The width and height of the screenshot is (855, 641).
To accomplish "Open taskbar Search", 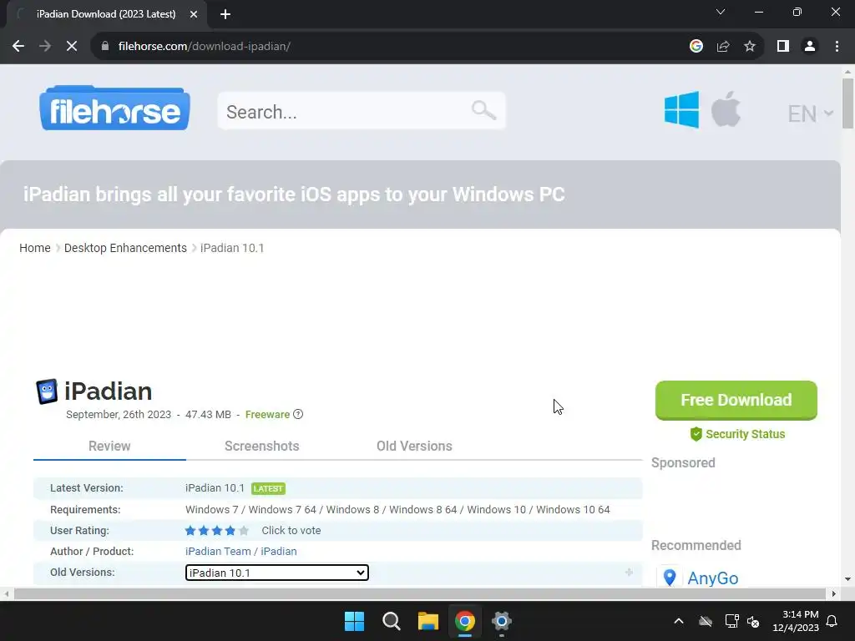I will (x=391, y=621).
